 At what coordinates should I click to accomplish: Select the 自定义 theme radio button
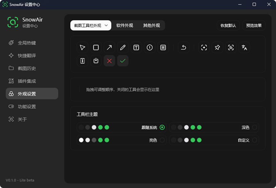click(254, 140)
